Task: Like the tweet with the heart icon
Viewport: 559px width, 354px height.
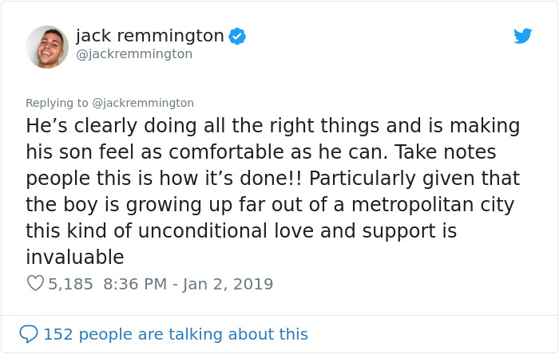Action: [35, 283]
